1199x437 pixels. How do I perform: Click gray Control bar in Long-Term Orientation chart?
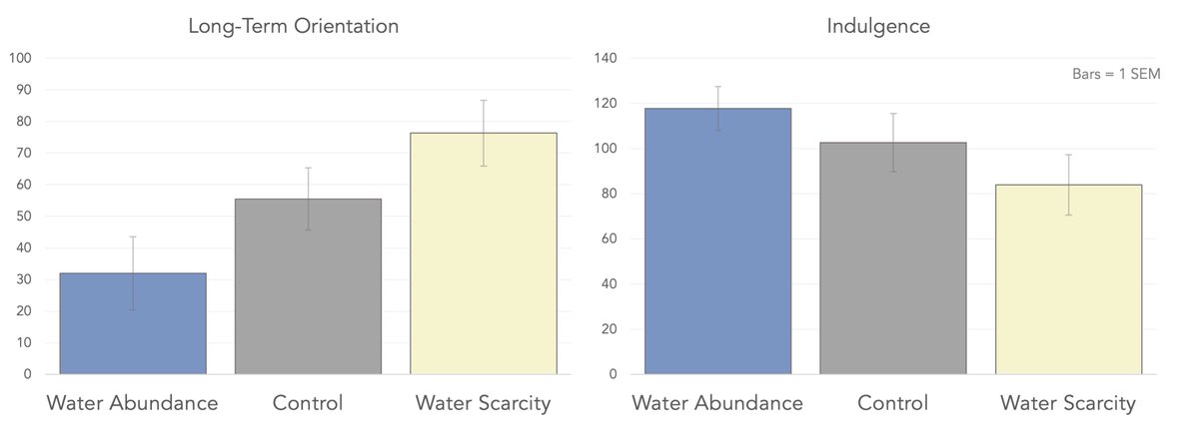(308, 289)
